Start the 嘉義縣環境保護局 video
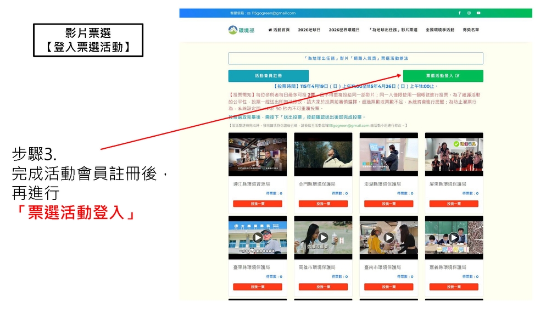 point(454,237)
